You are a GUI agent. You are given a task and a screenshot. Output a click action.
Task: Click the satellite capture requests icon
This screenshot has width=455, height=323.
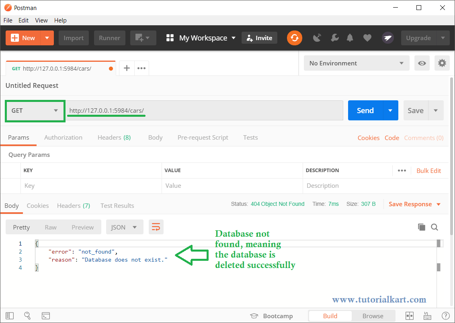pos(317,38)
